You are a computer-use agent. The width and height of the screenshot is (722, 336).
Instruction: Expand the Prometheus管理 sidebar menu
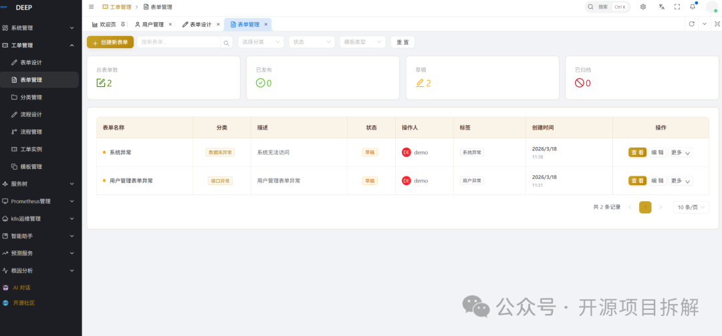click(39, 201)
